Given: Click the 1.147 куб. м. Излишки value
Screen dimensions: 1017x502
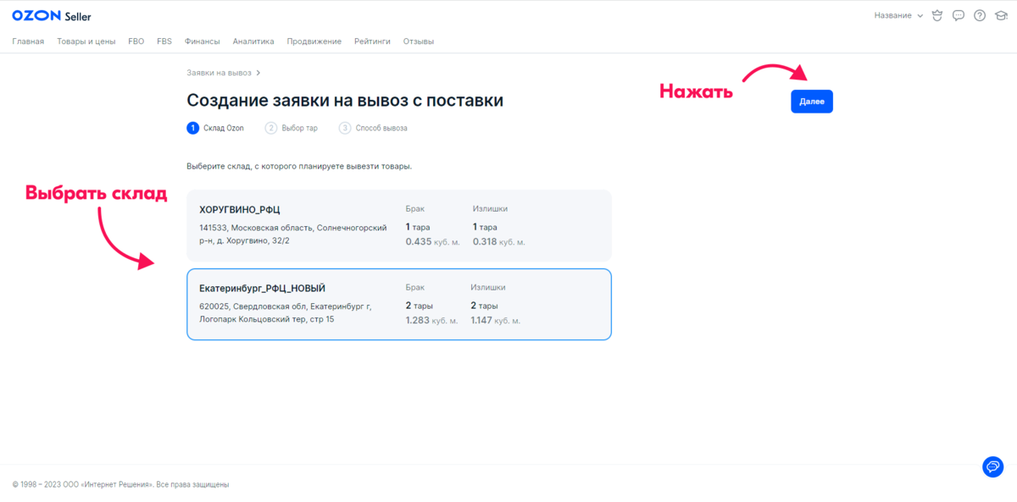Looking at the screenshot, I should [496, 320].
